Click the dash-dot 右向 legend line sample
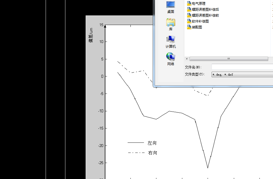The width and height of the screenshot is (273, 179). (x=136, y=153)
